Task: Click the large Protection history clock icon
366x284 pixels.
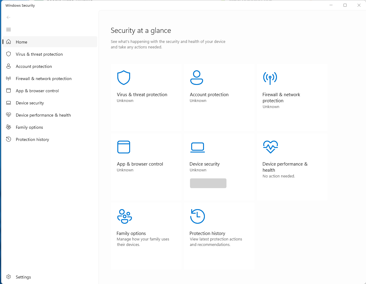Action: click(197, 216)
